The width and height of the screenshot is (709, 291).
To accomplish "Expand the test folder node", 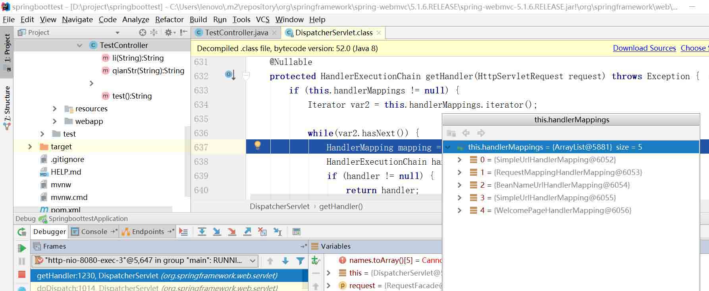I will [x=42, y=134].
